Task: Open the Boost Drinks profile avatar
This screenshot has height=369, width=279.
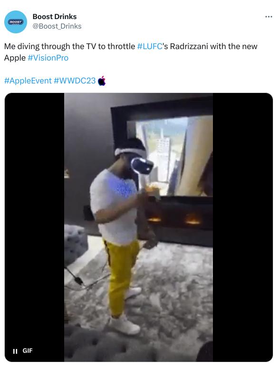Action: tap(16, 21)
